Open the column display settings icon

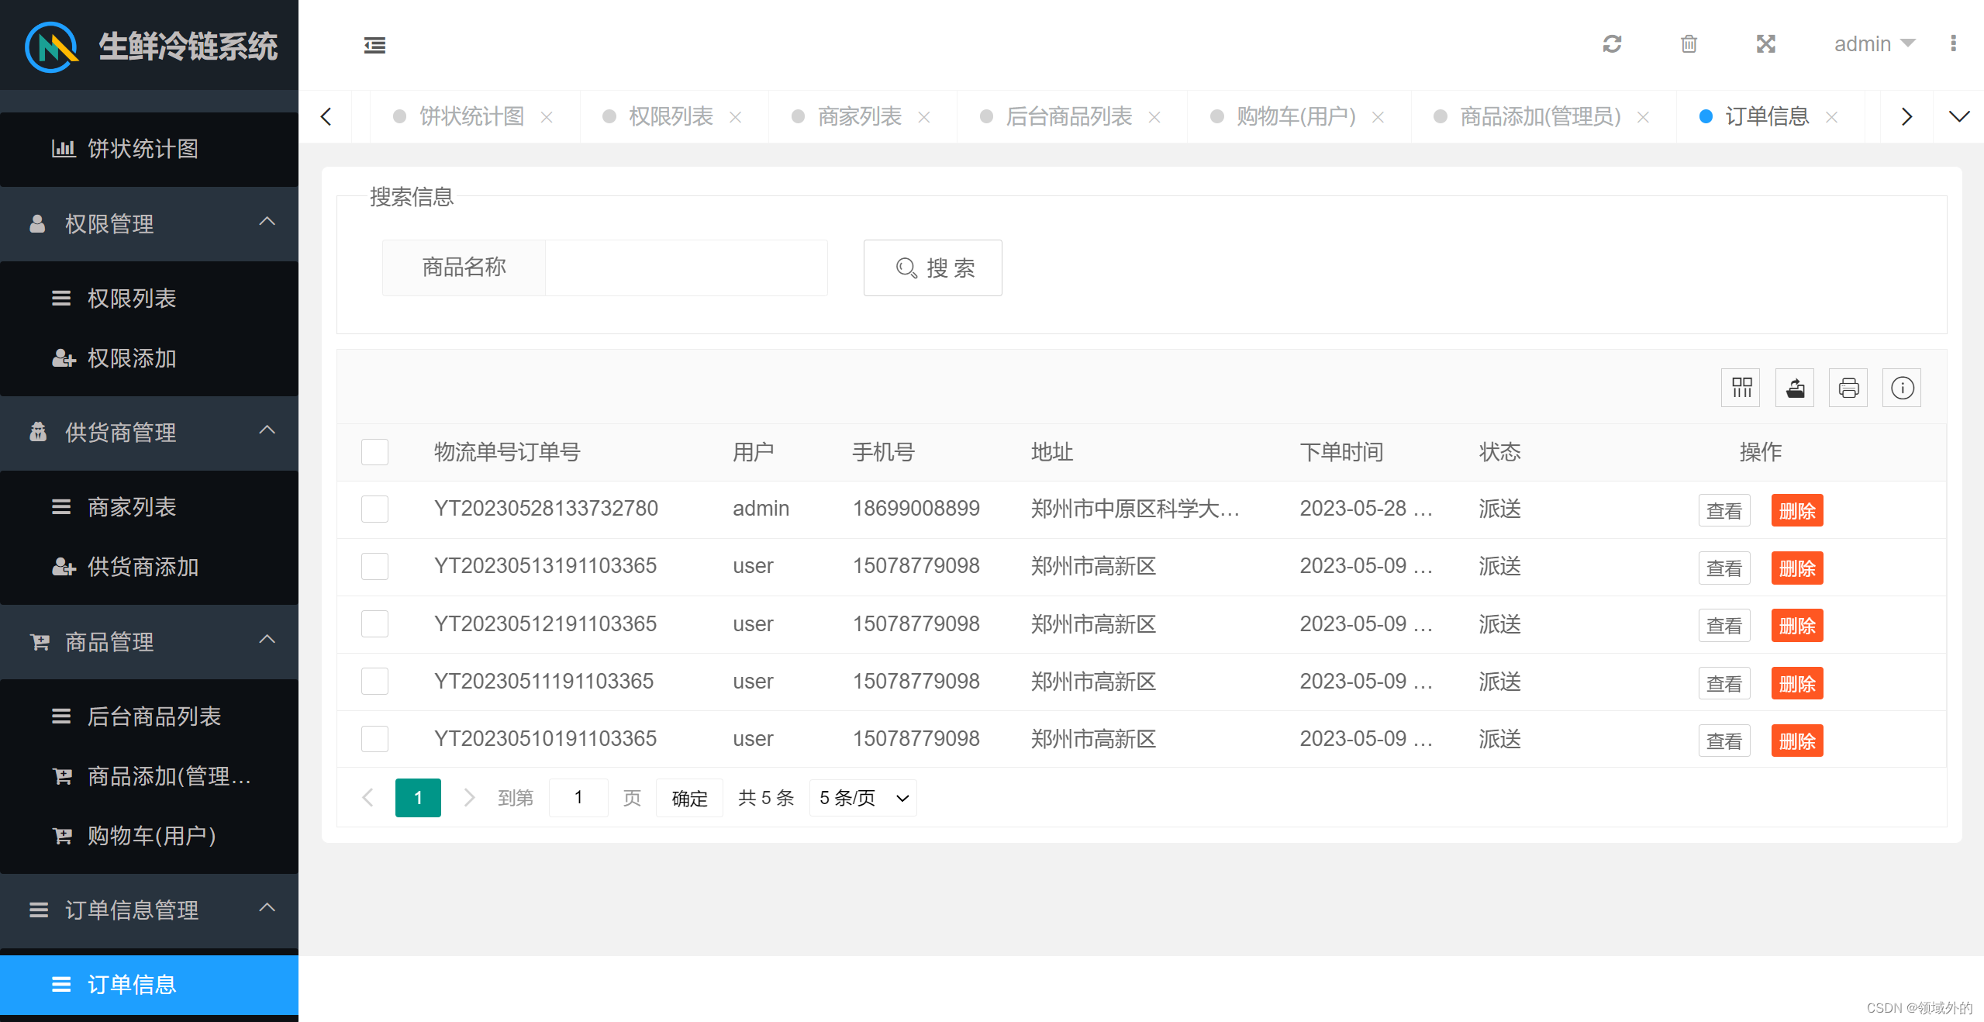tap(1741, 388)
